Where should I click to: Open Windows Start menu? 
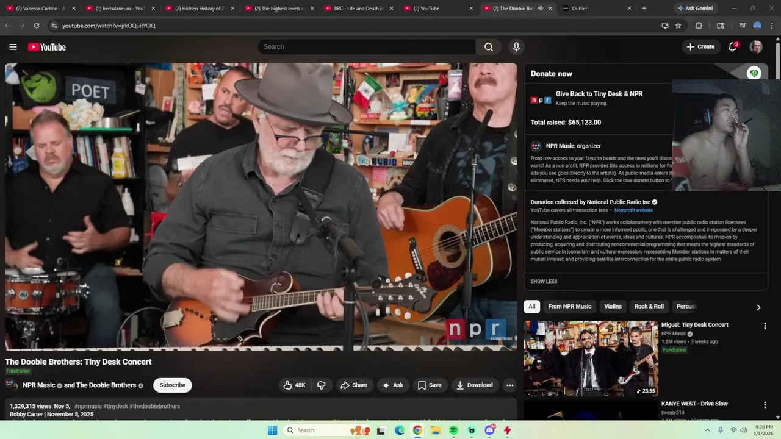(x=273, y=430)
